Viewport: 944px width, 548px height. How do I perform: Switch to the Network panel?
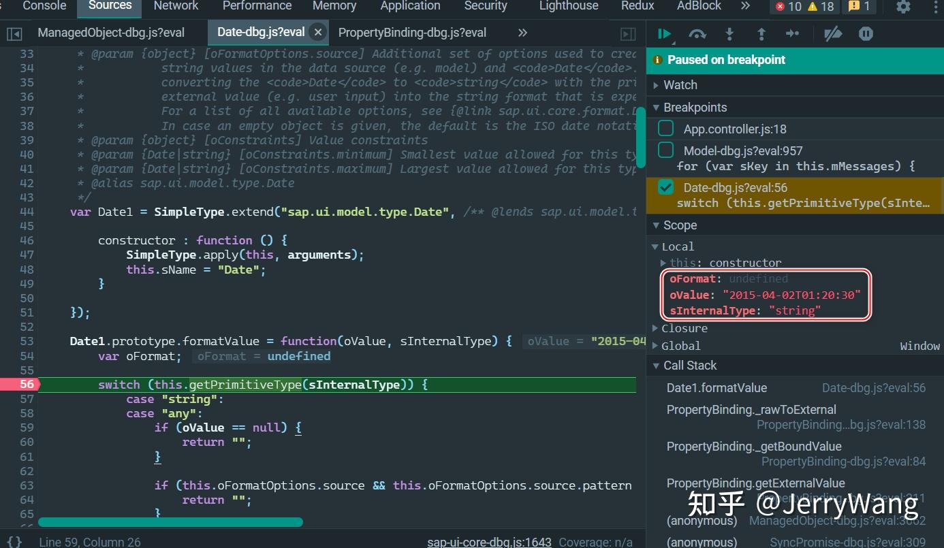click(x=176, y=7)
